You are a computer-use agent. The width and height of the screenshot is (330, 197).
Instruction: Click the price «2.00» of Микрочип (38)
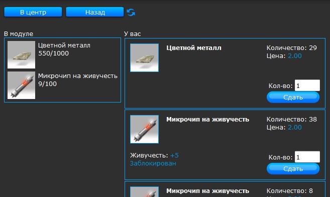tap(295, 127)
